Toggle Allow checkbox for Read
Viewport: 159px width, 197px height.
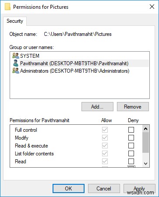tap(105, 161)
